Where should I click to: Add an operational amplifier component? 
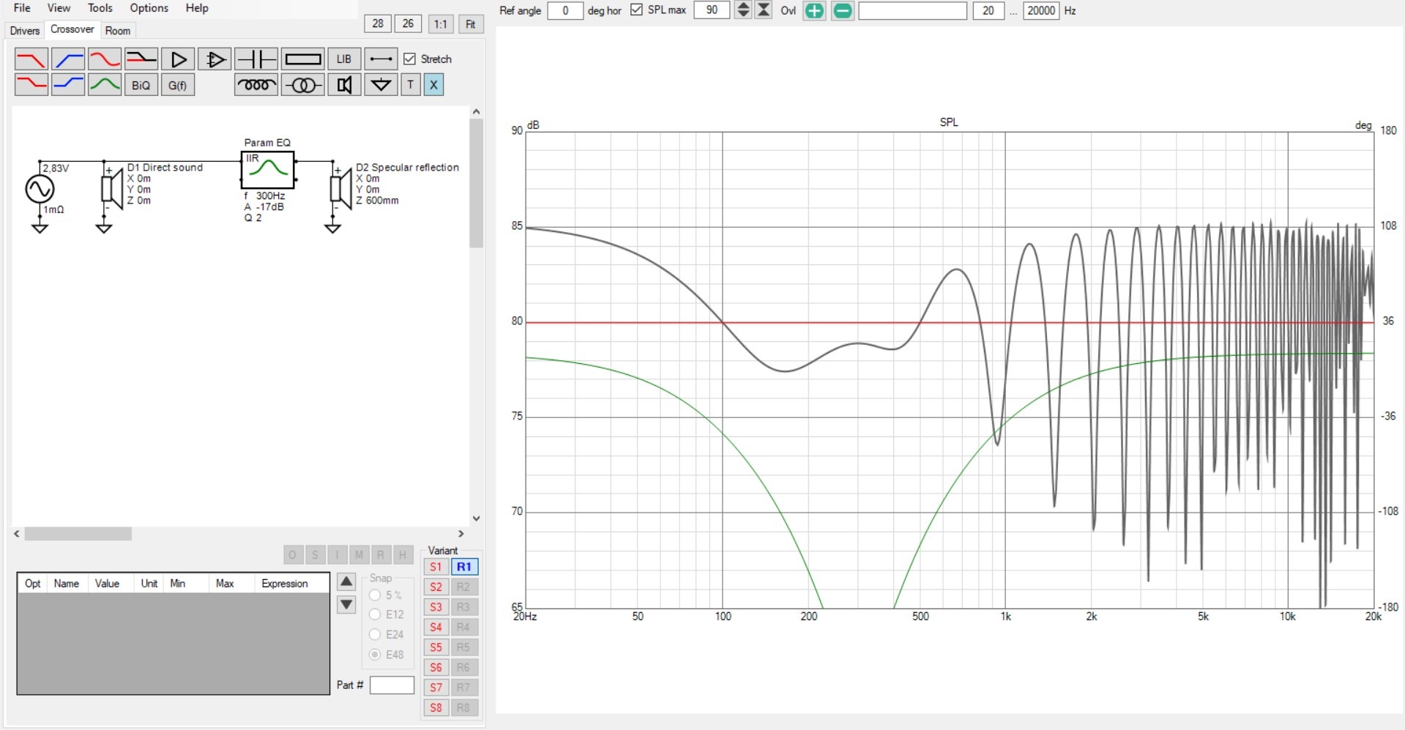215,59
